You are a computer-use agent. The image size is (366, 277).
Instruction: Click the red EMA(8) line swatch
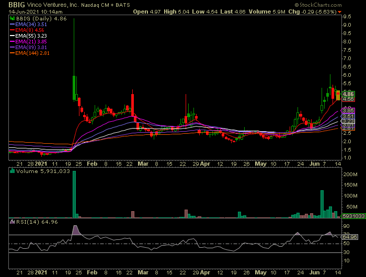point(13,30)
